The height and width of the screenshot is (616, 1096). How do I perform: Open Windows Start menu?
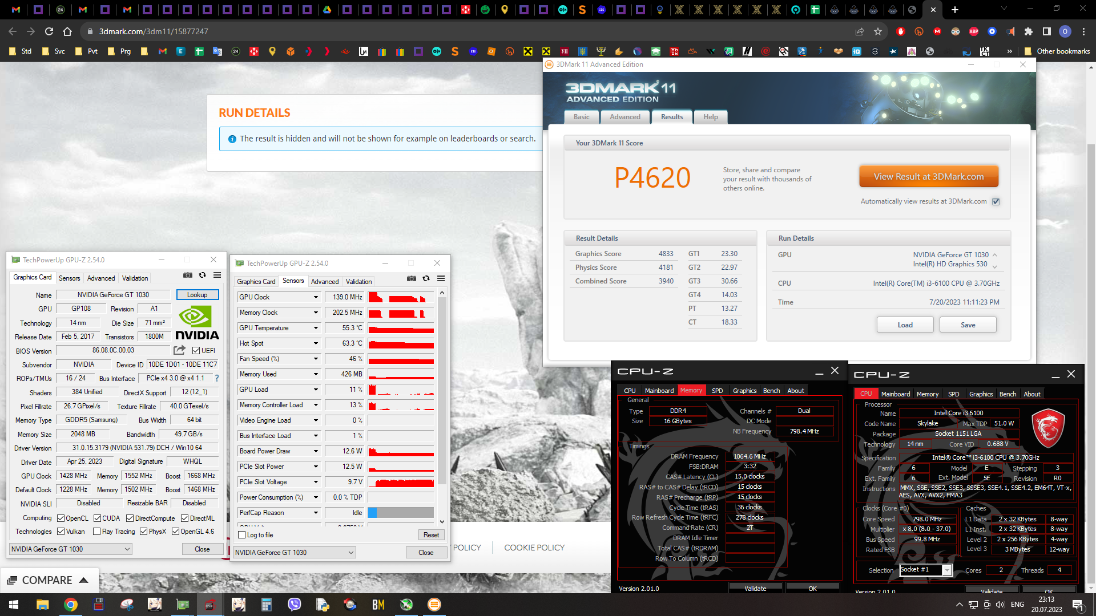pos(14,605)
